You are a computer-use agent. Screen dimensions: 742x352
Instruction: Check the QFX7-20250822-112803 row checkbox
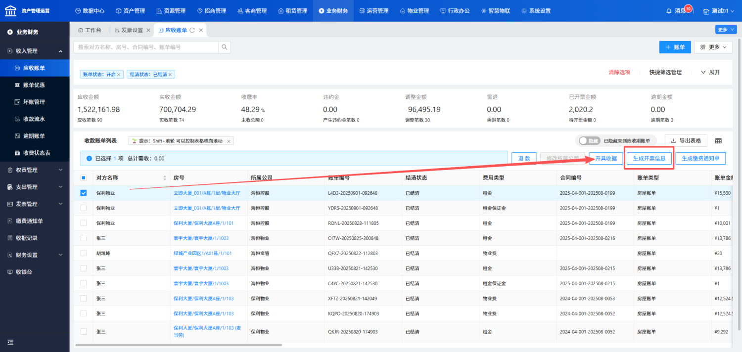84,253
